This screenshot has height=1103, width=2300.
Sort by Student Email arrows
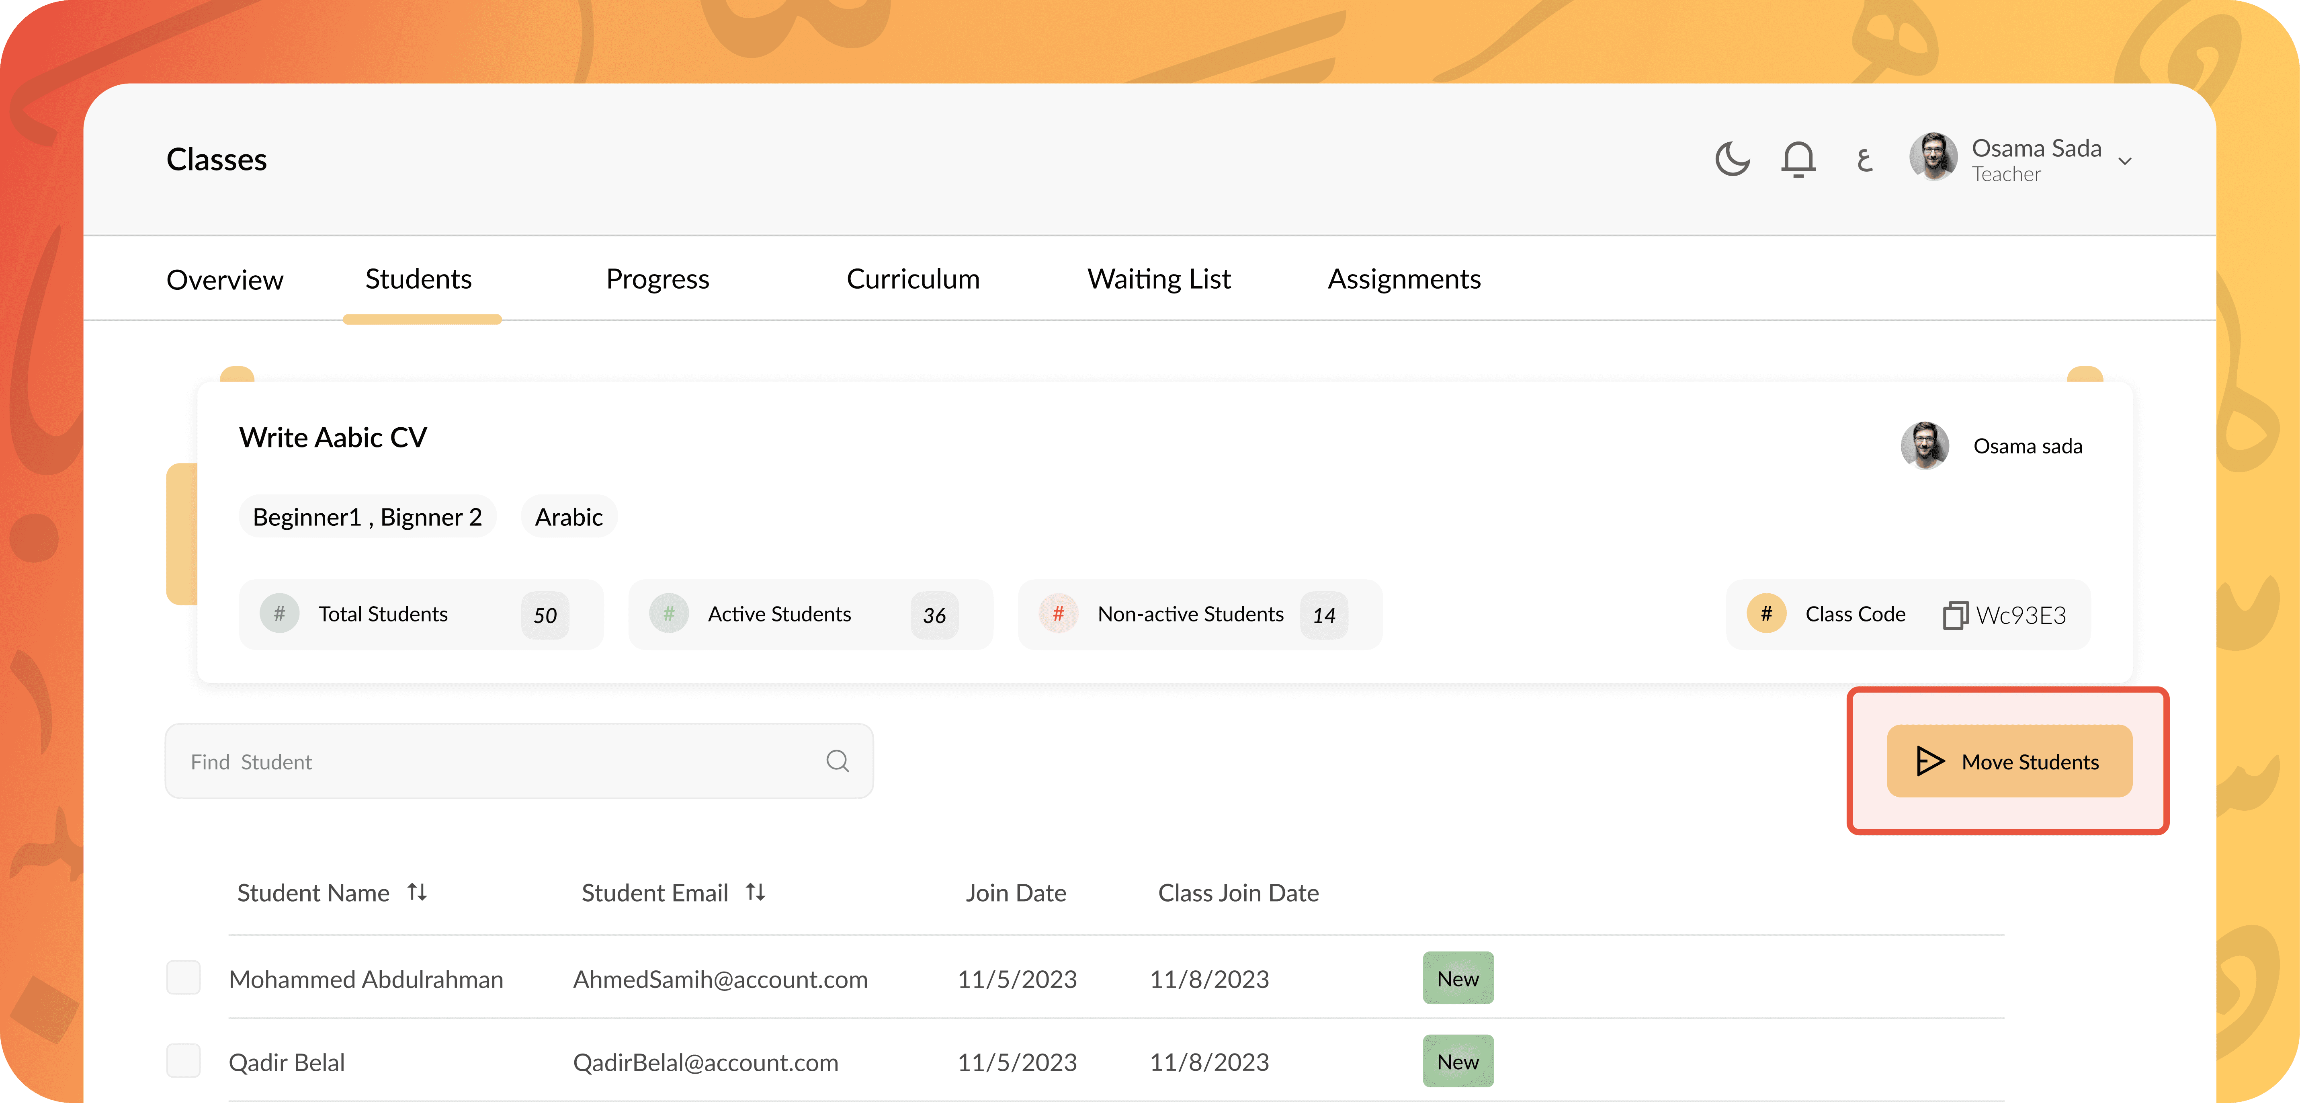tap(756, 892)
